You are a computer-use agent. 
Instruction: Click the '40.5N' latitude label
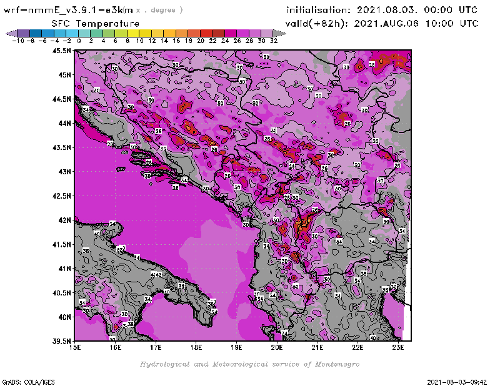tap(61, 293)
